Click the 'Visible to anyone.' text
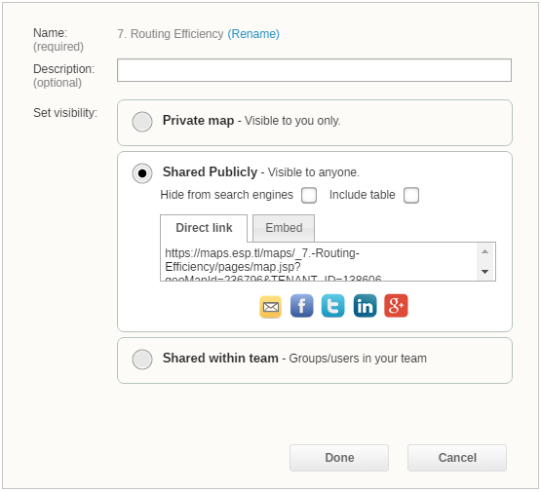This screenshot has height=492, width=541. pyautogui.click(x=313, y=172)
